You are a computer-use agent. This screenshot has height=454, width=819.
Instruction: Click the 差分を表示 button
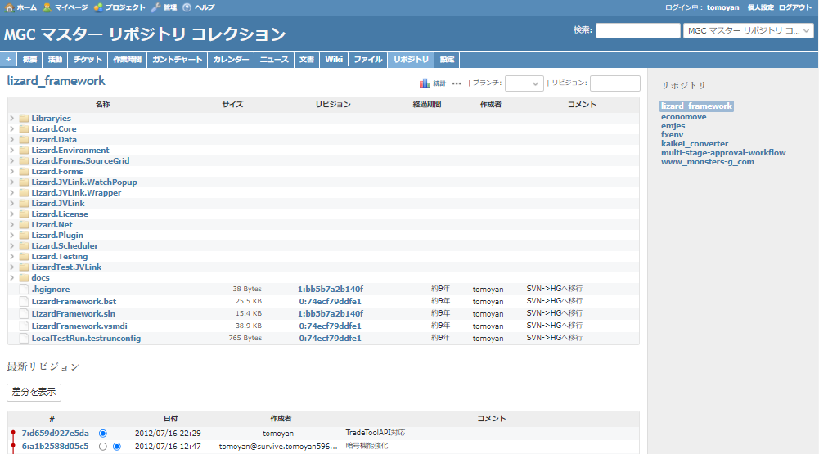(x=34, y=392)
